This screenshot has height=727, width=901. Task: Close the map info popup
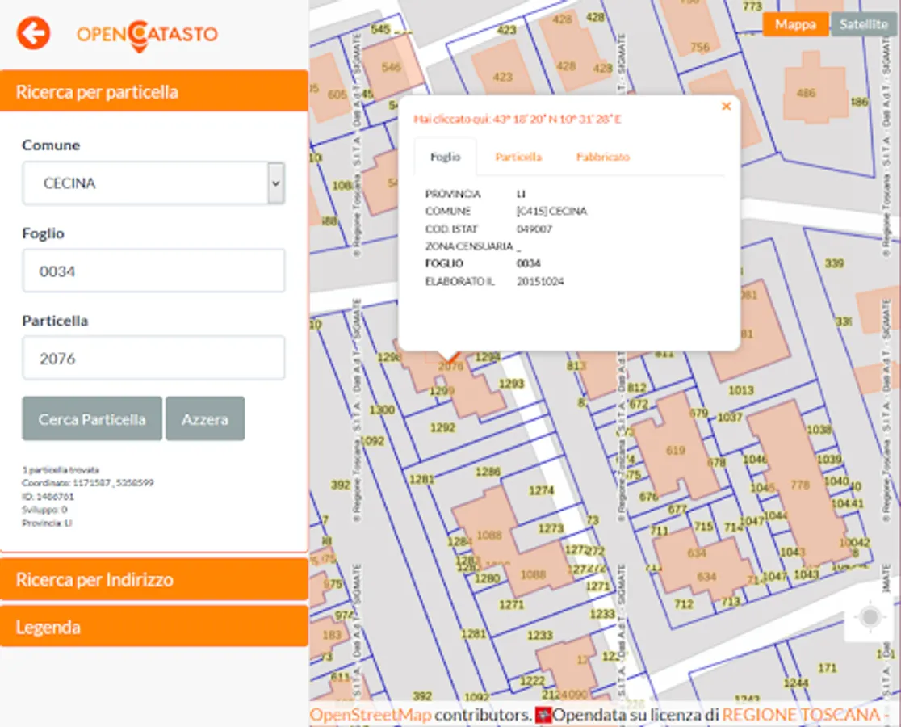click(x=727, y=107)
